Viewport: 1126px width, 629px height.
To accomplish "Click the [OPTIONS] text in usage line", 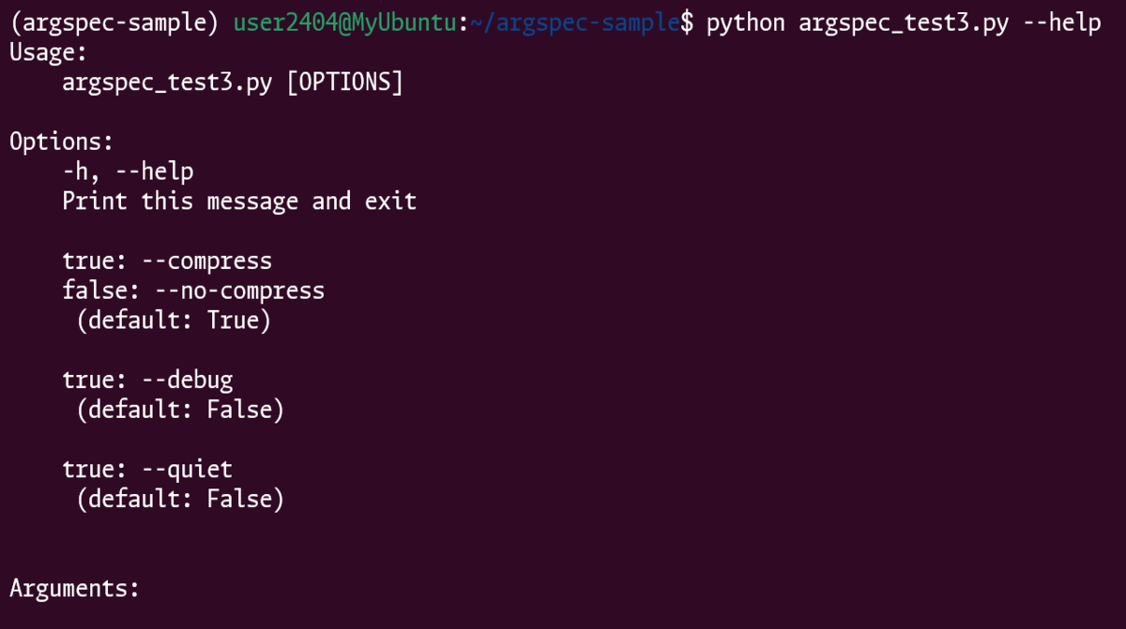I will [344, 82].
